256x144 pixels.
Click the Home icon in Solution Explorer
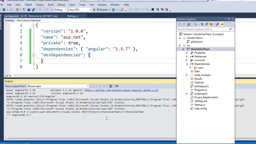point(188,24)
